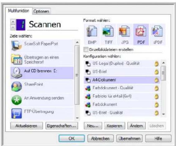Click the lock icon on US-Legal (Duplex) row
Viewport: 176px width, 146px height.
point(156,64)
